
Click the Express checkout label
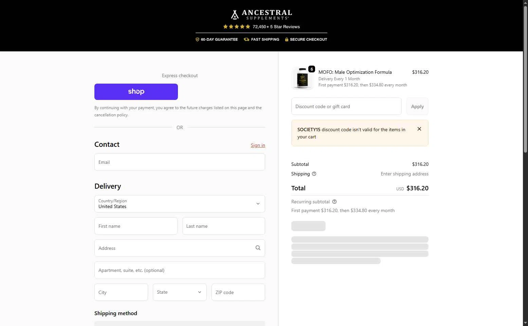(x=180, y=75)
